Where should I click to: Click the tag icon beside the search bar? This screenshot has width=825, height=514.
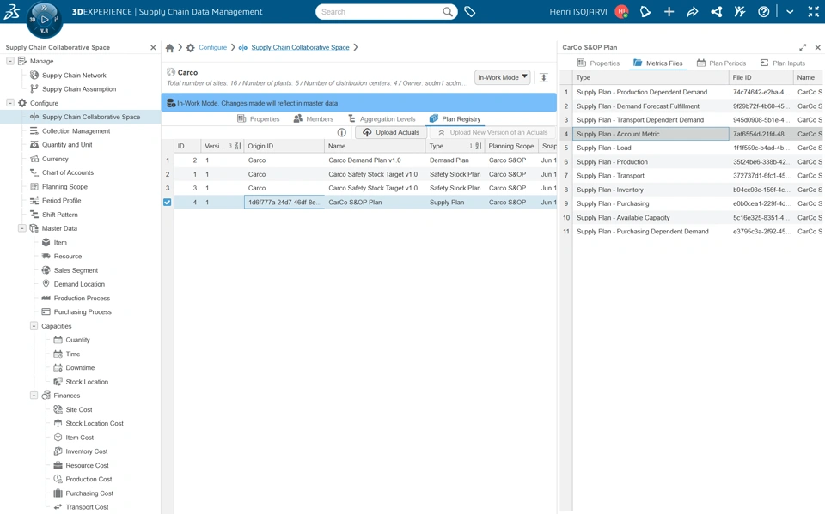(470, 11)
